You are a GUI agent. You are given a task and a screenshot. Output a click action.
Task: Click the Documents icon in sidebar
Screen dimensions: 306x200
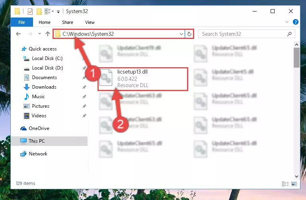[x=27, y=78]
